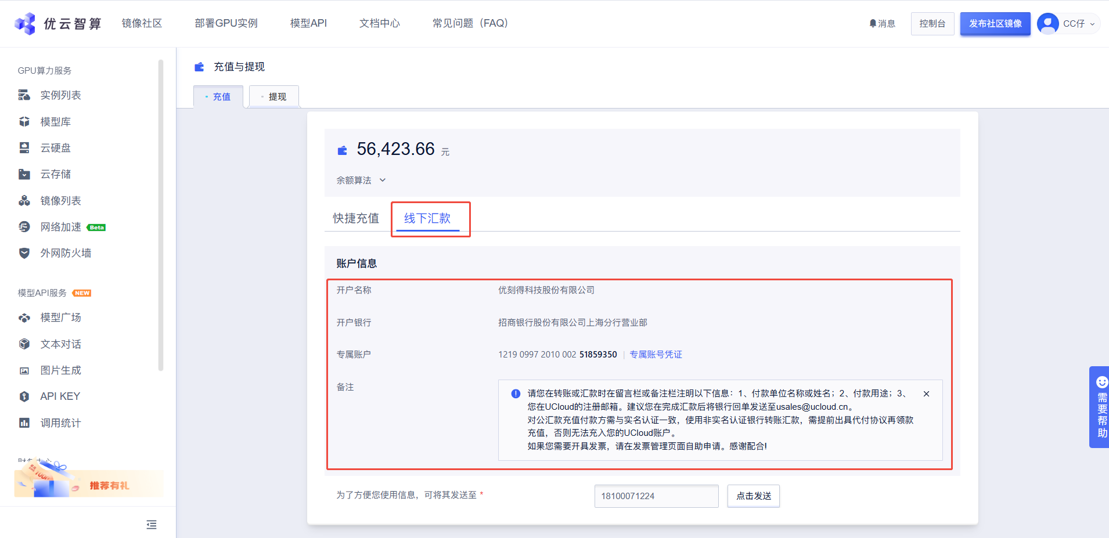Select the 快捷充值 tab
This screenshot has width=1109, height=538.
(356, 218)
